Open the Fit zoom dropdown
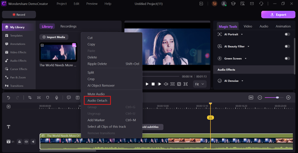This screenshot has height=153, width=298. (x=200, y=84)
